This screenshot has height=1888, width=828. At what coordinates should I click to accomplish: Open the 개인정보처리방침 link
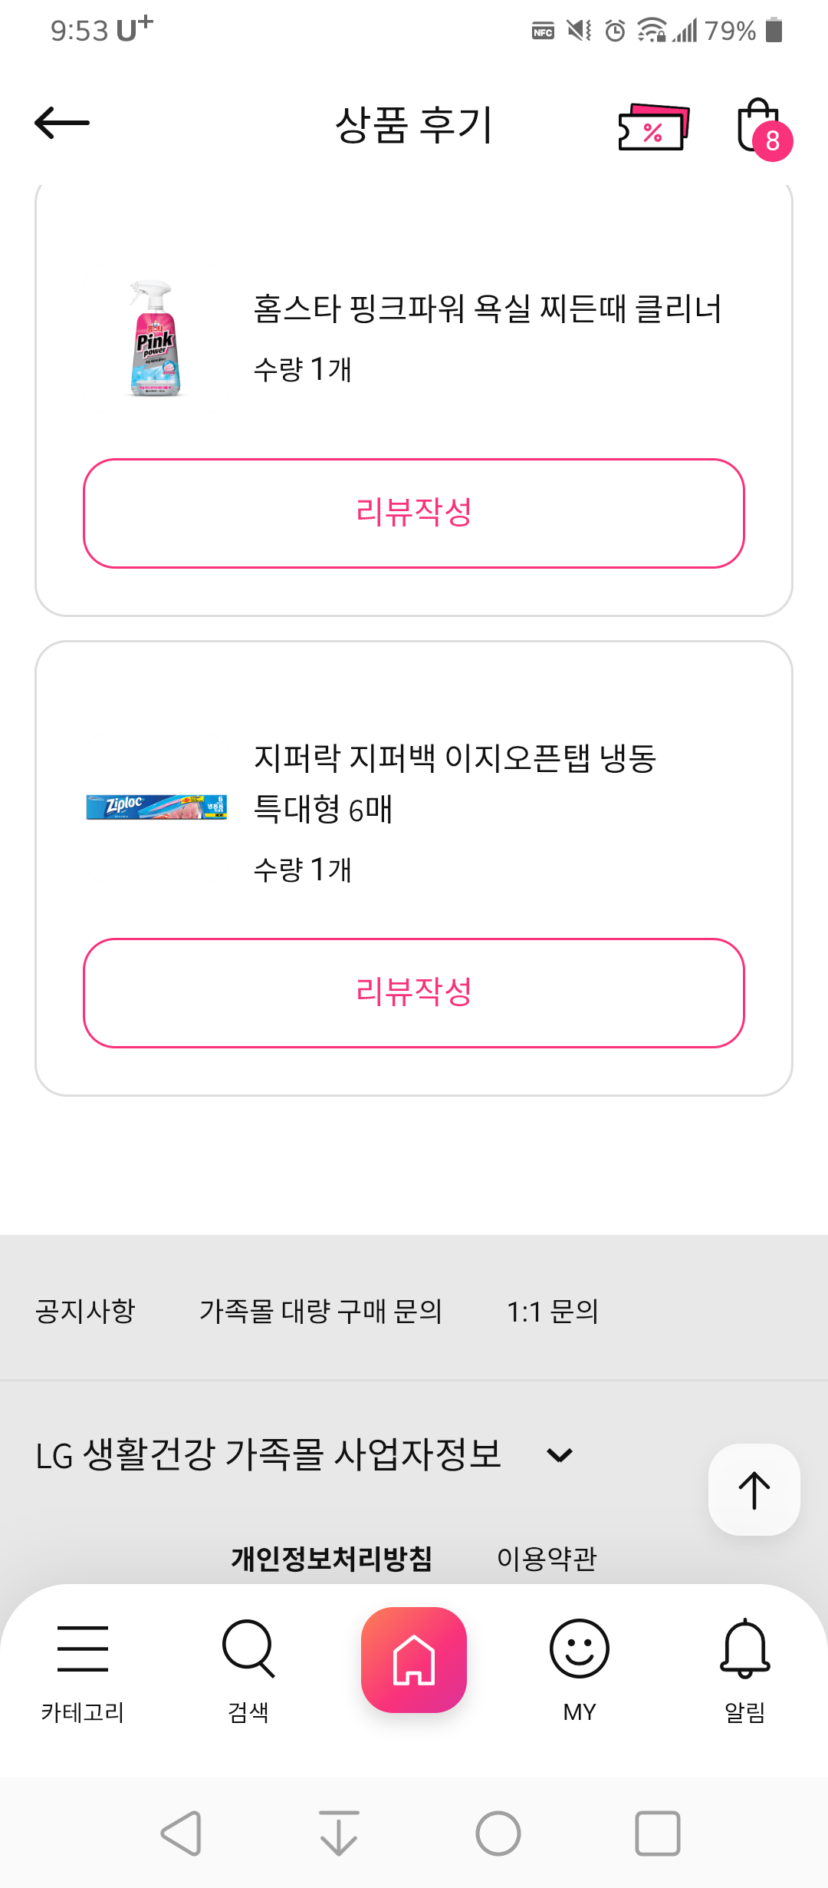pyautogui.click(x=332, y=1559)
